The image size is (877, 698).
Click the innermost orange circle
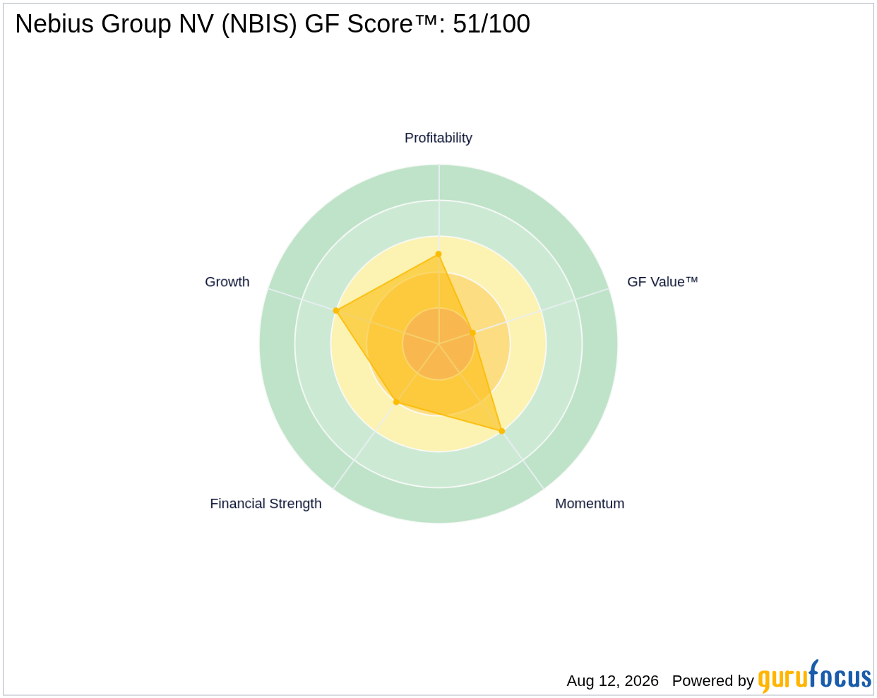(438, 344)
